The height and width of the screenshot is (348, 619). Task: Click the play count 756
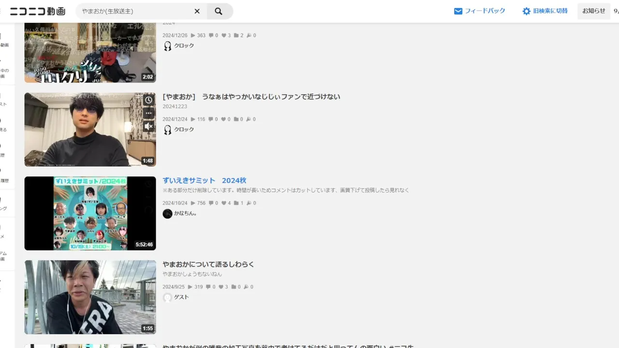tap(201, 203)
